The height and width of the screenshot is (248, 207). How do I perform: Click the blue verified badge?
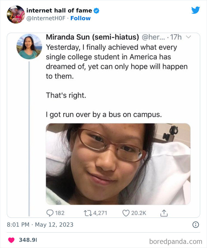click(x=96, y=11)
